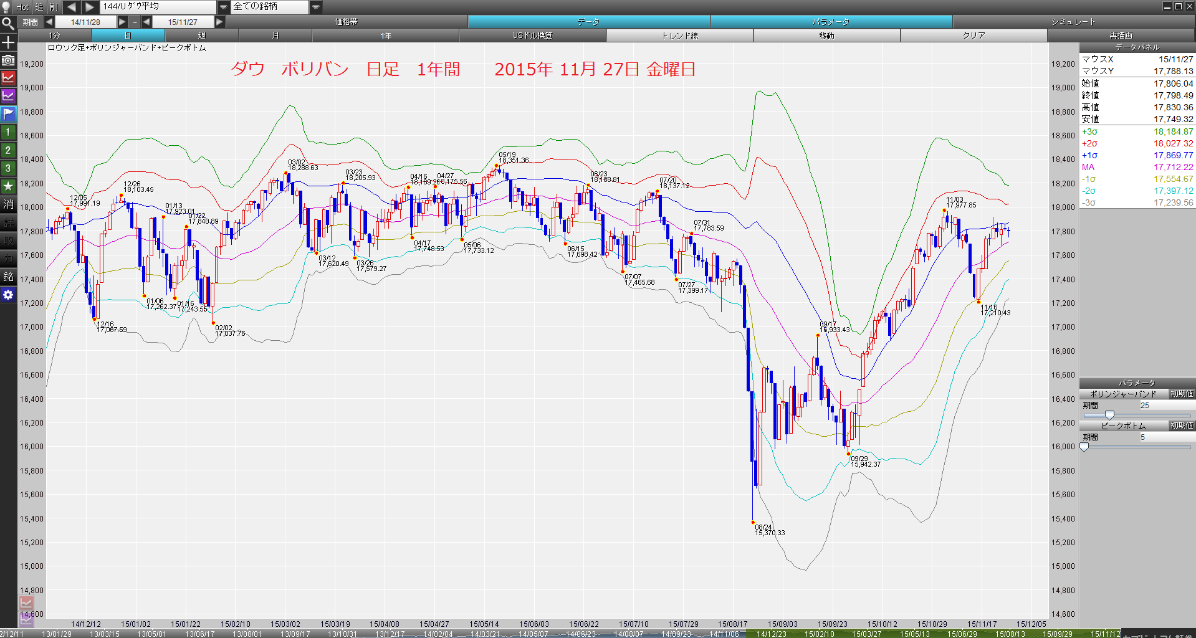Viewport: 1196px width, 638px height.
Task: Click the 再描画 redraw button
Action: tap(1121, 36)
